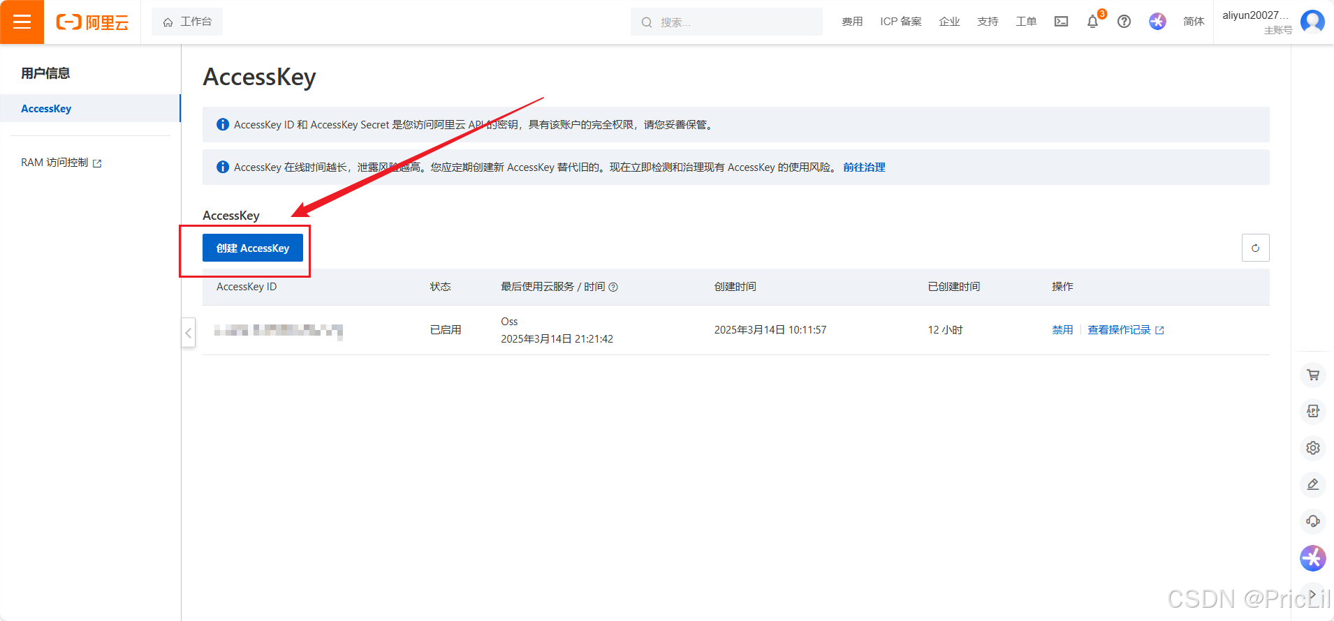Focus the top search input field

726,22
